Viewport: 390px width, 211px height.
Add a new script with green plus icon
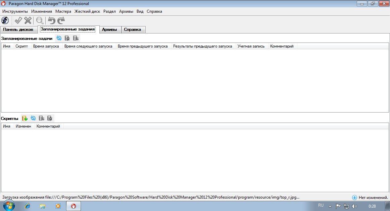tap(25, 118)
